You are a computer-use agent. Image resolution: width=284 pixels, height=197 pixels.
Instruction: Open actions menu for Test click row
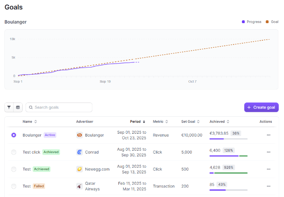[x=268, y=152]
